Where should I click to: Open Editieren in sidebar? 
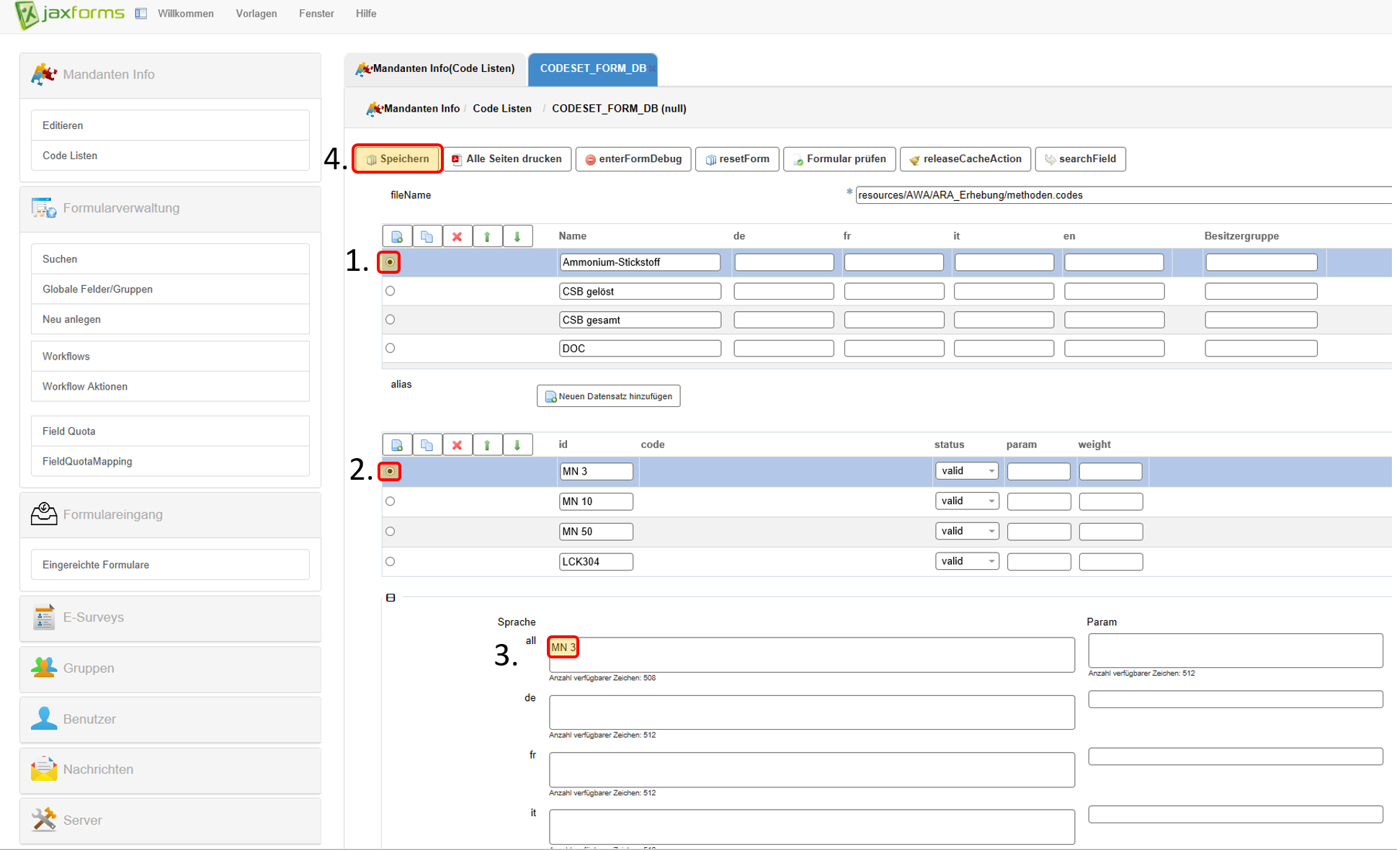pyautogui.click(x=170, y=125)
